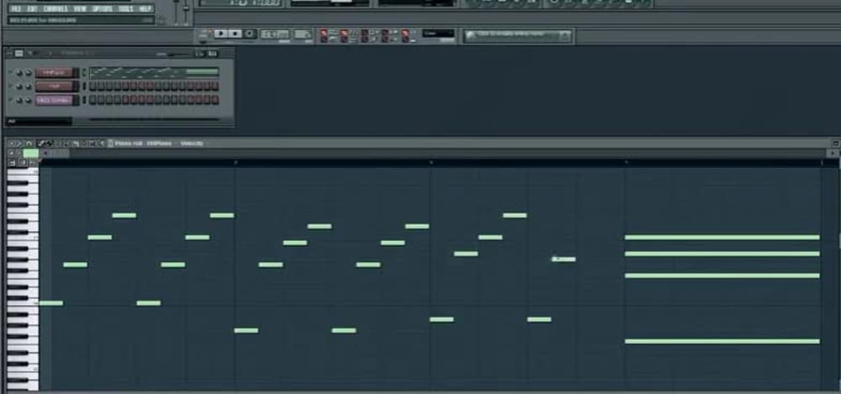Open the piano roll options menu arrow

tap(11, 144)
